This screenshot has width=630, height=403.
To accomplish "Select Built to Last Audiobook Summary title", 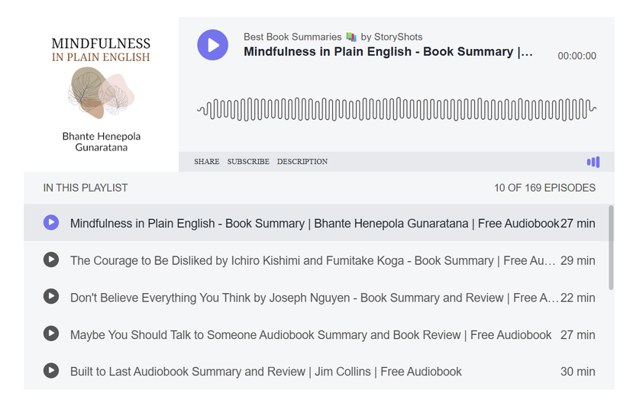I will tap(266, 372).
